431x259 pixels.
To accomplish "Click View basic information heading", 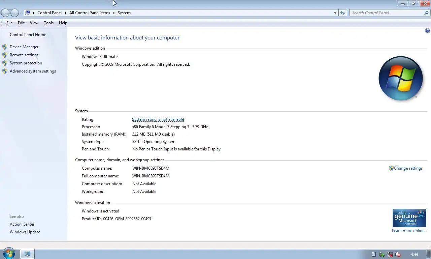I will click(x=127, y=38).
